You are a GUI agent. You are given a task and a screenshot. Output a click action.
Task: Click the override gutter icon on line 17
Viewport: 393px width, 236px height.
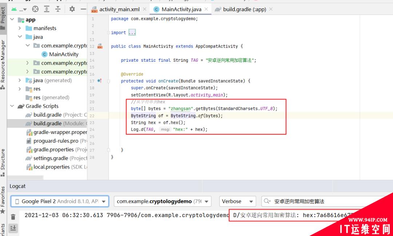[99, 81]
